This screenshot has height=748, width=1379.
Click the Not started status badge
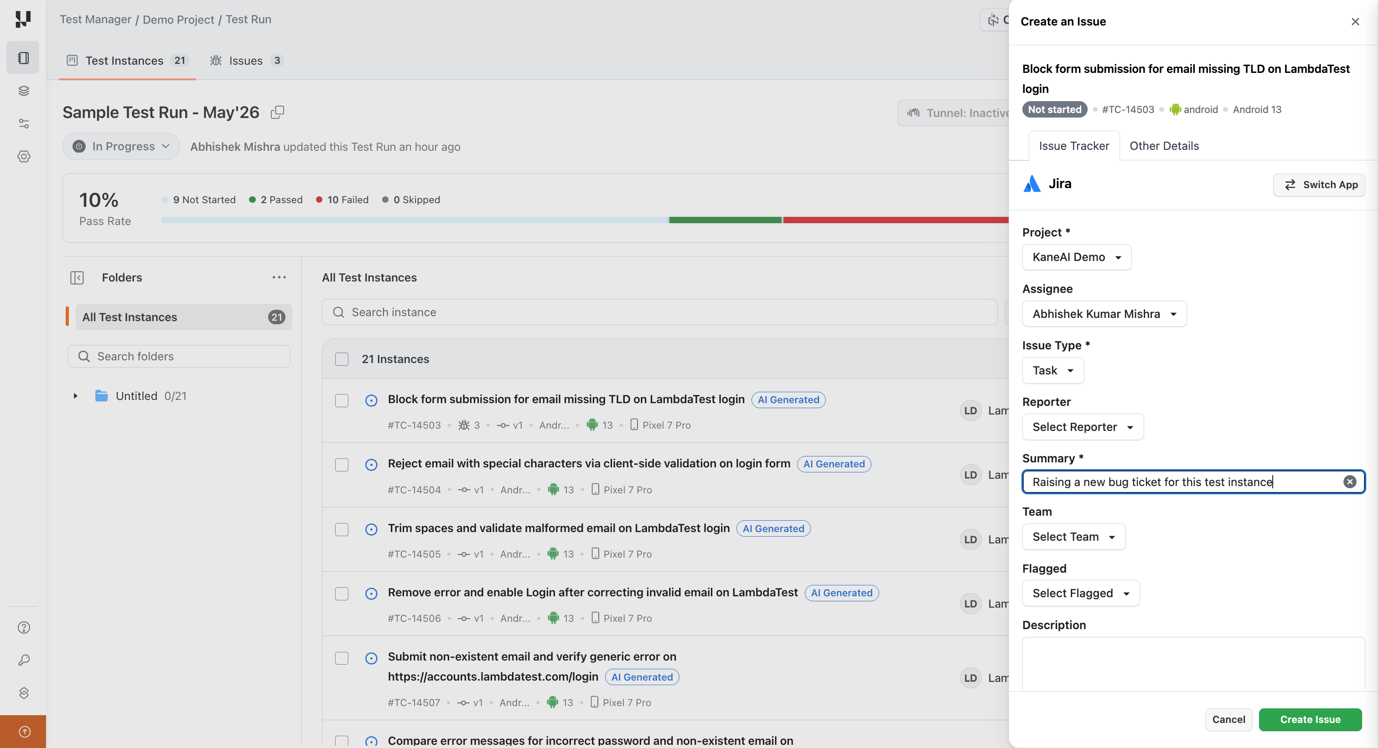click(1054, 110)
